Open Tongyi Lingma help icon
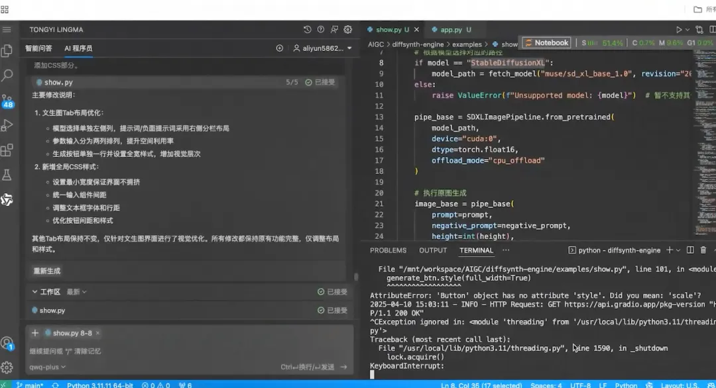Viewport: 716px width, 388px height. 321,30
